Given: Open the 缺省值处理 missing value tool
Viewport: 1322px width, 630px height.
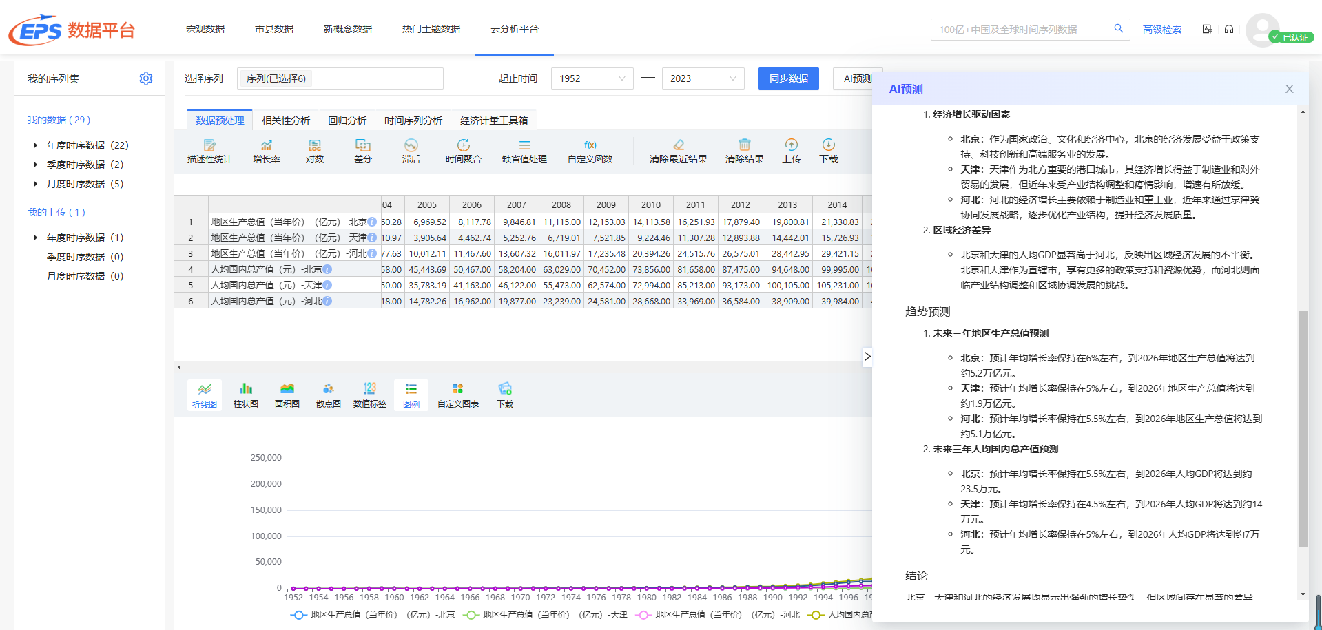Looking at the screenshot, I should [x=525, y=151].
